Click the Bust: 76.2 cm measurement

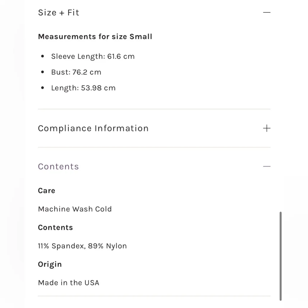click(x=76, y=72)
